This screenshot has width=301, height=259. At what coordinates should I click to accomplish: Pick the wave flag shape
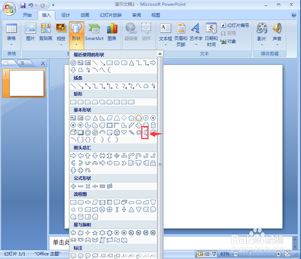pos(117,240)
